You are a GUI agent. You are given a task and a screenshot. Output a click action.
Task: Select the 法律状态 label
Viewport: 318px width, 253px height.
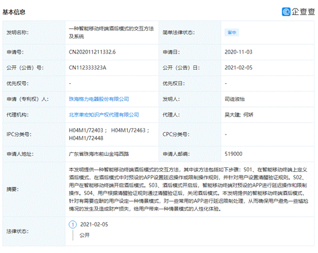pyautogui.click(x=17, y=231)
